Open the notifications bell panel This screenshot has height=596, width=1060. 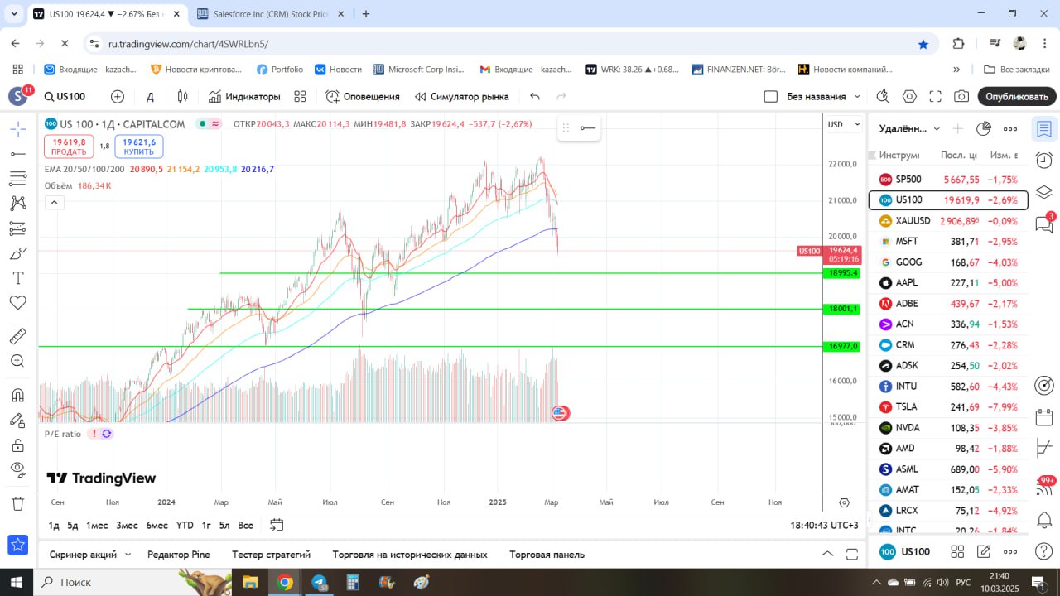pos(1044,521)
